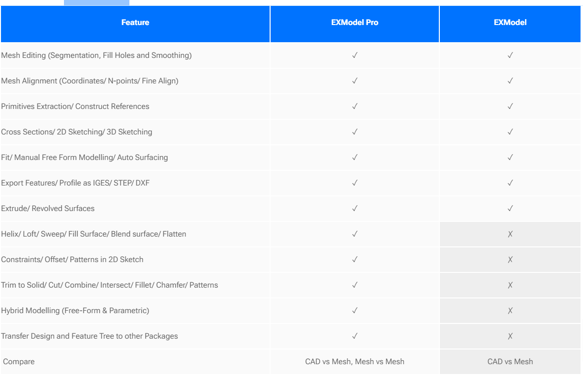Viewport: 583px width, 375px height.
Task: Click the Primitives Extraction/Construct References row label
Action: pyautogui.click(x=75, y=107)
